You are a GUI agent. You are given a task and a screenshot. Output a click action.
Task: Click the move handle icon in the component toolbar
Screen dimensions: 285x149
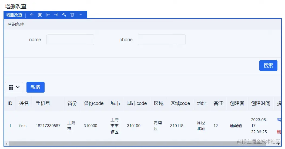tap(32, 15)
